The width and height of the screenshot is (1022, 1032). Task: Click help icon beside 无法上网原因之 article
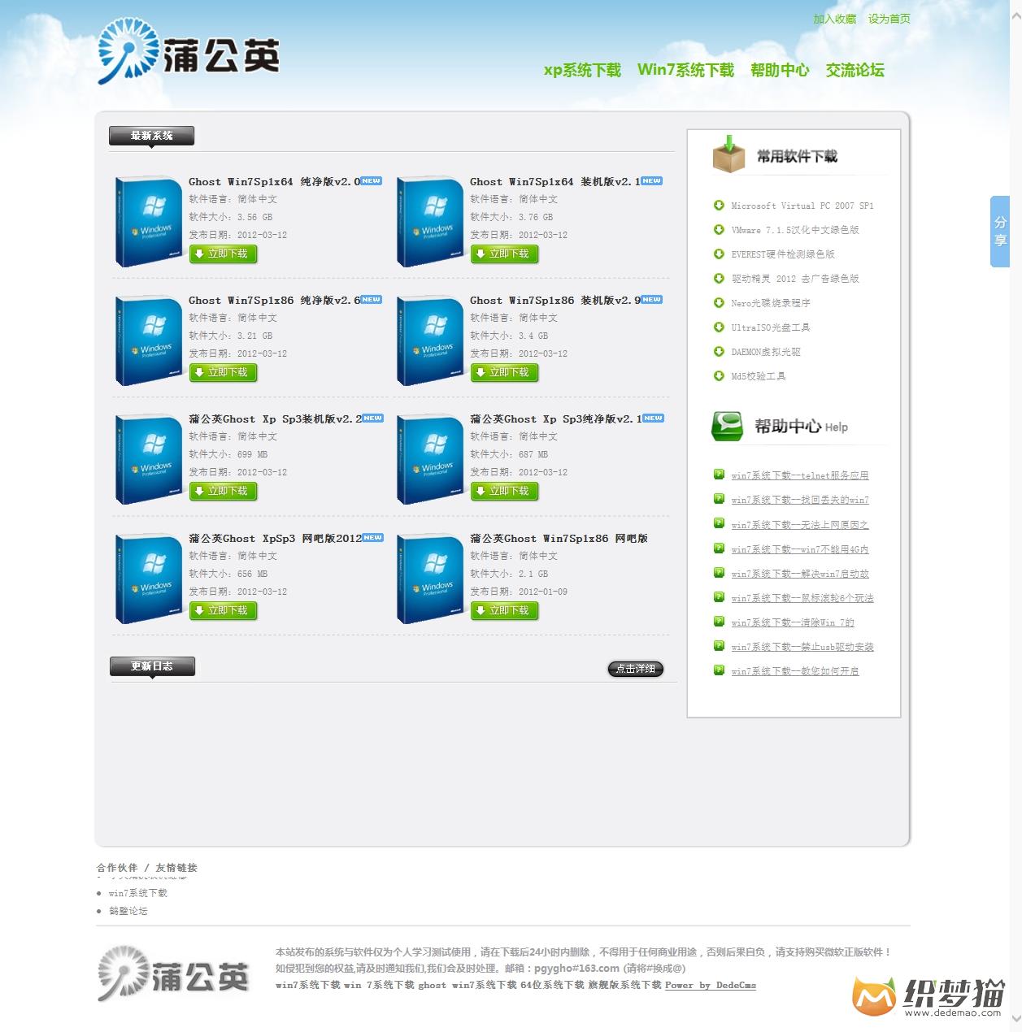click(x=719, y=523)
